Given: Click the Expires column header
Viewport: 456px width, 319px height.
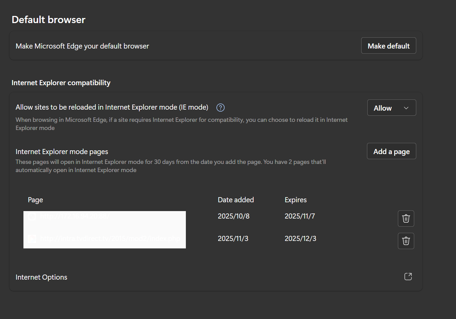Looking at the screenshot, I should click(x=295, y=200).
